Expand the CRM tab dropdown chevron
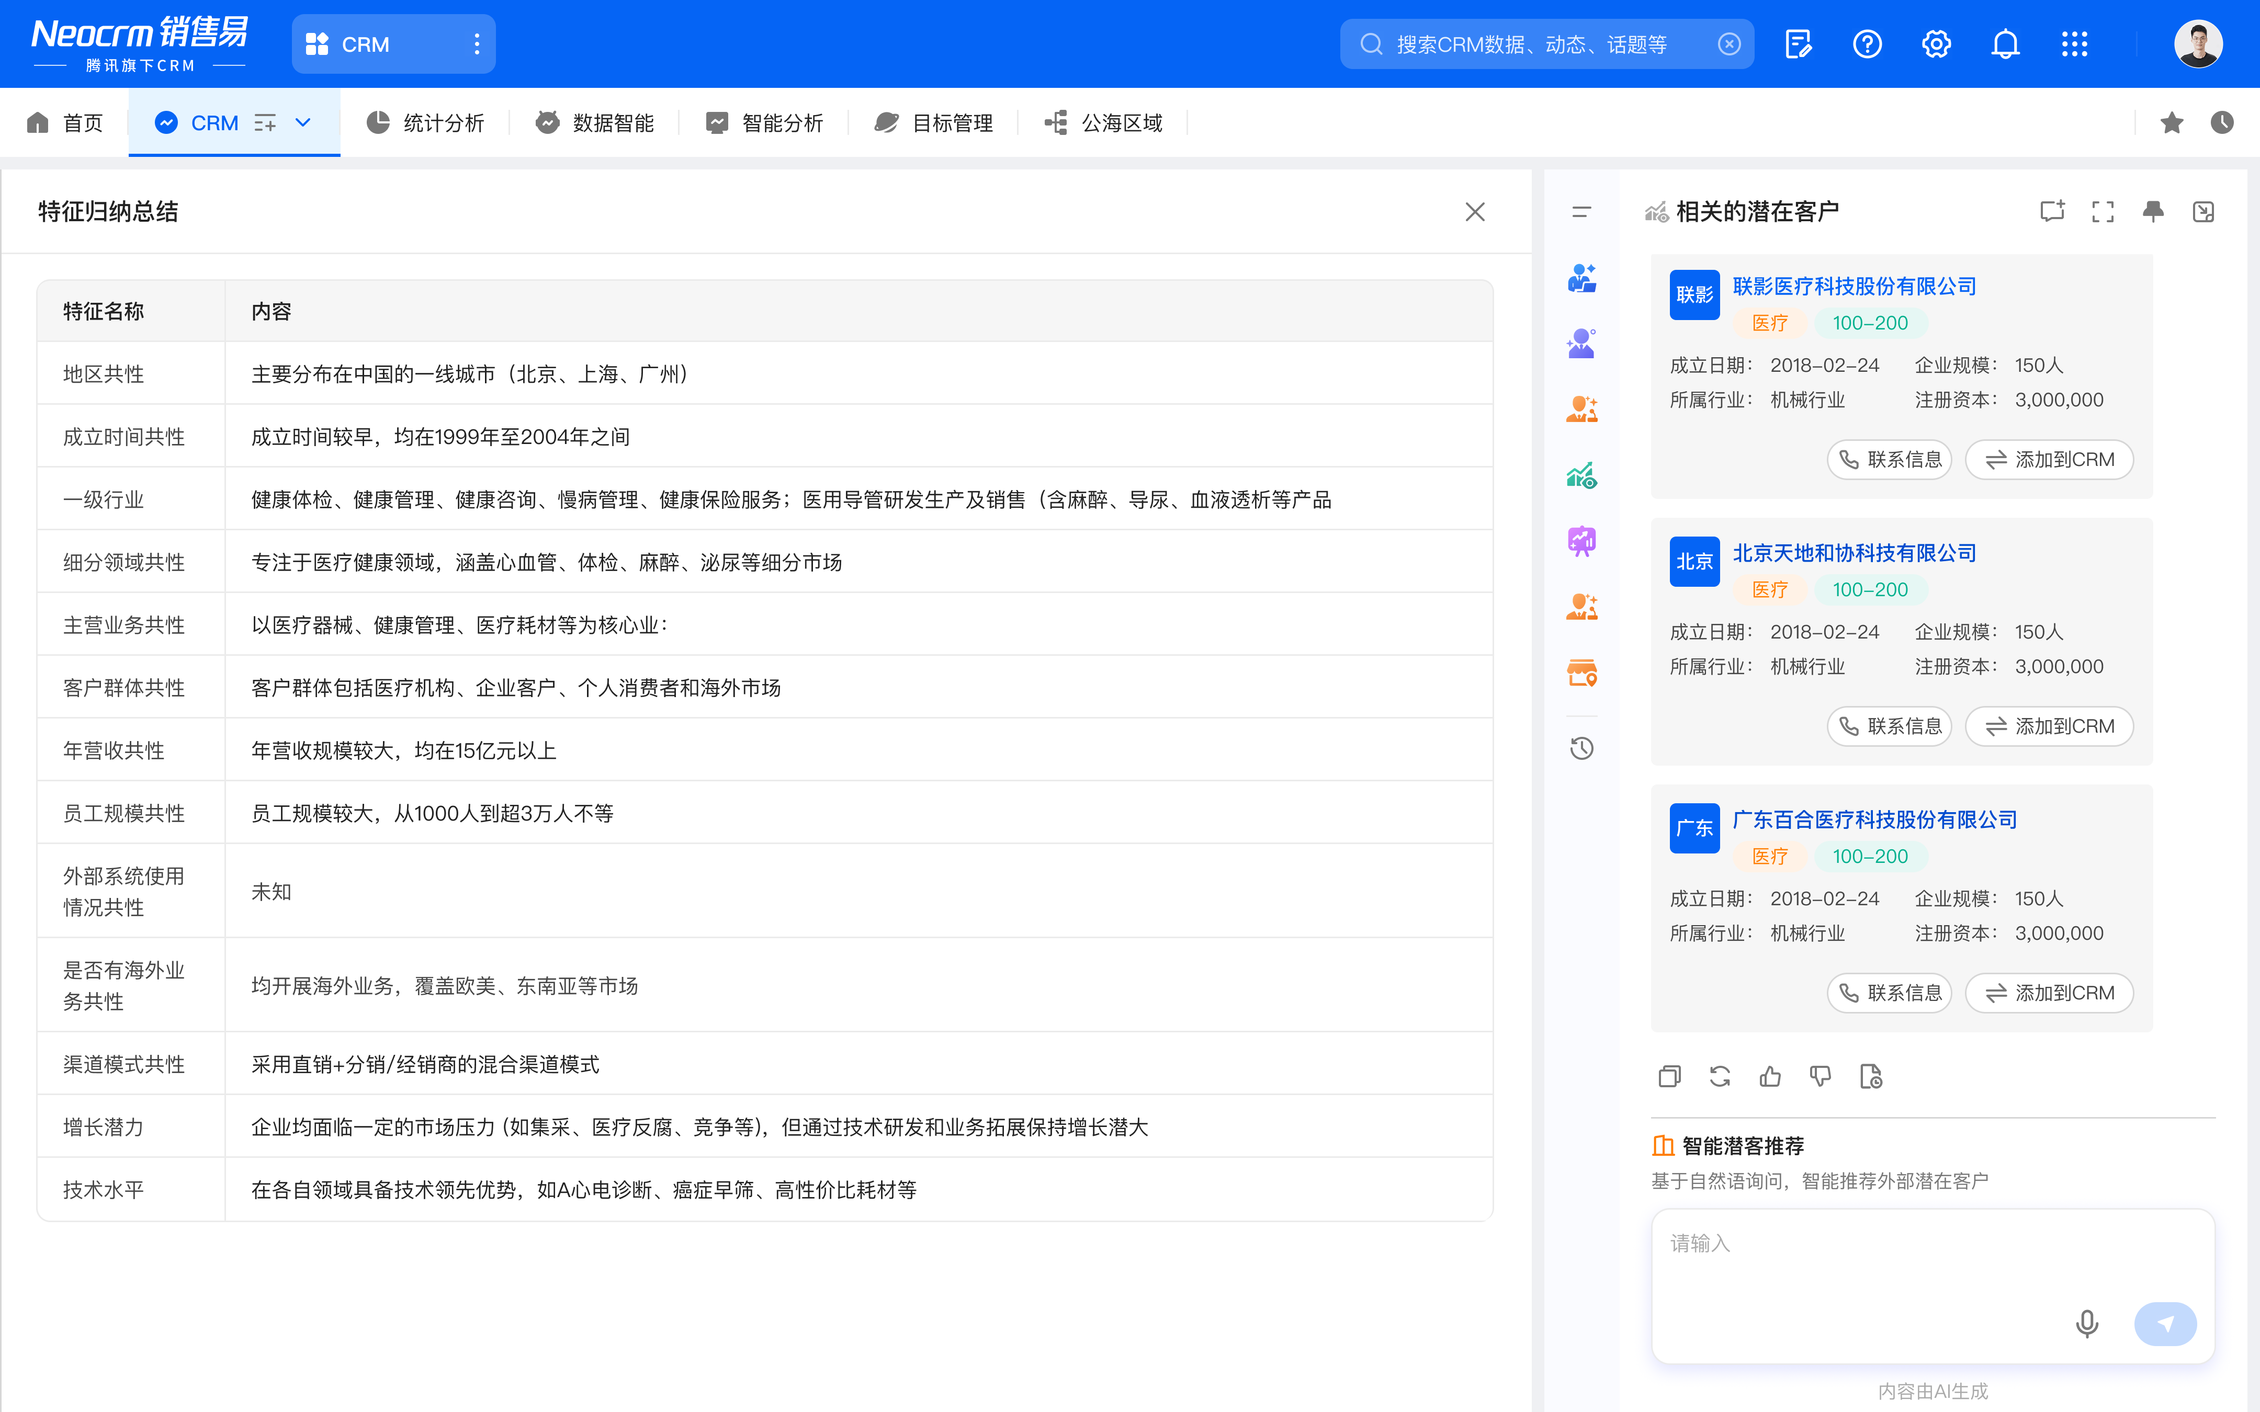This screenshot has width=2260, height=1412. [302, 122]
